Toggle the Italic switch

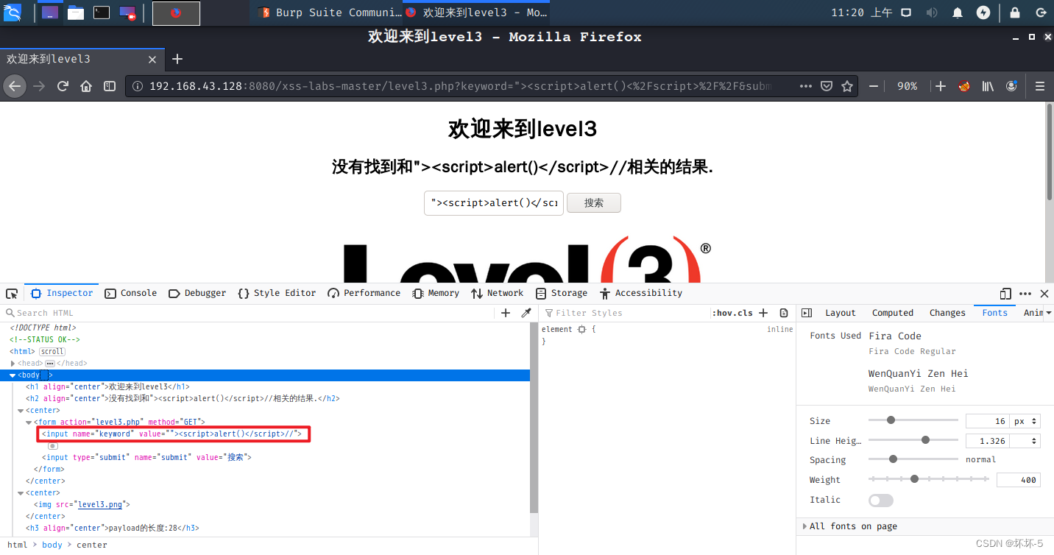click(881, 500)
